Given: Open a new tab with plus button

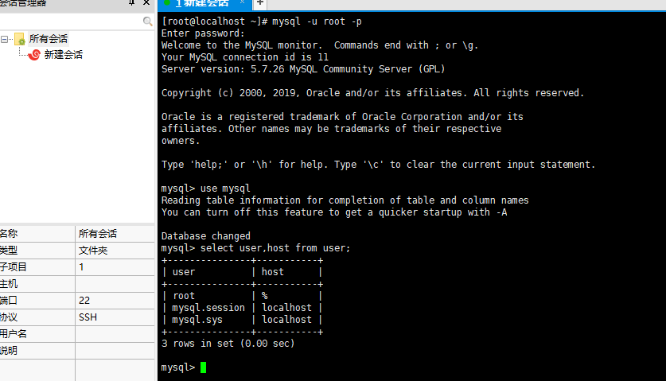Looking at the screenshot, I should (x=260, y=3).
